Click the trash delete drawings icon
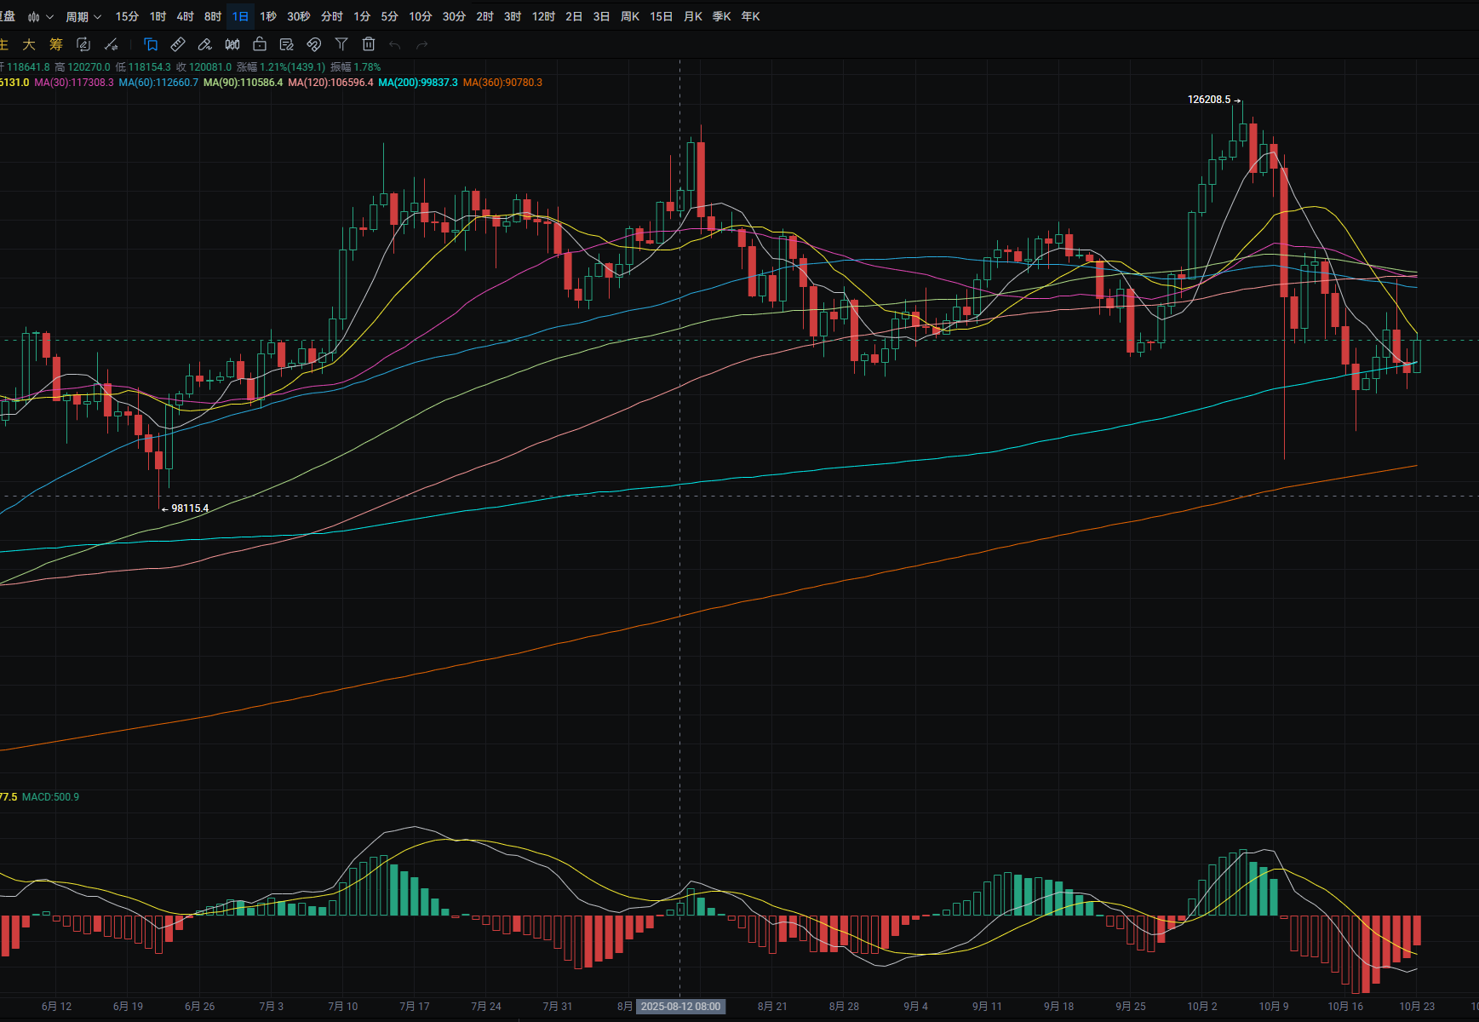This screenshot has width=1479, height=1022. (369, 44)
